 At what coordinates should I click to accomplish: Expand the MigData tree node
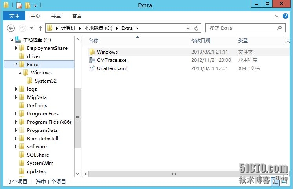16,97
